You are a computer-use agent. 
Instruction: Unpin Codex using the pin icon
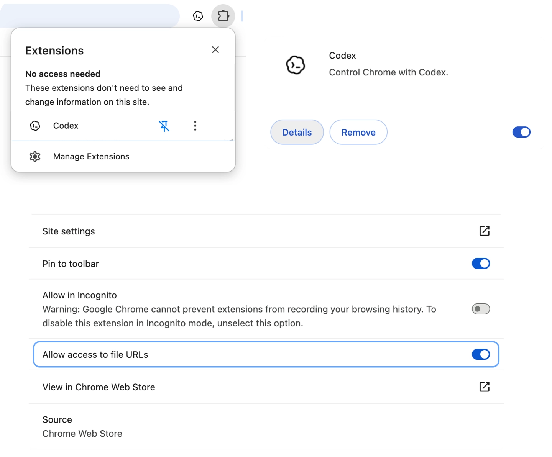(164, 126)
